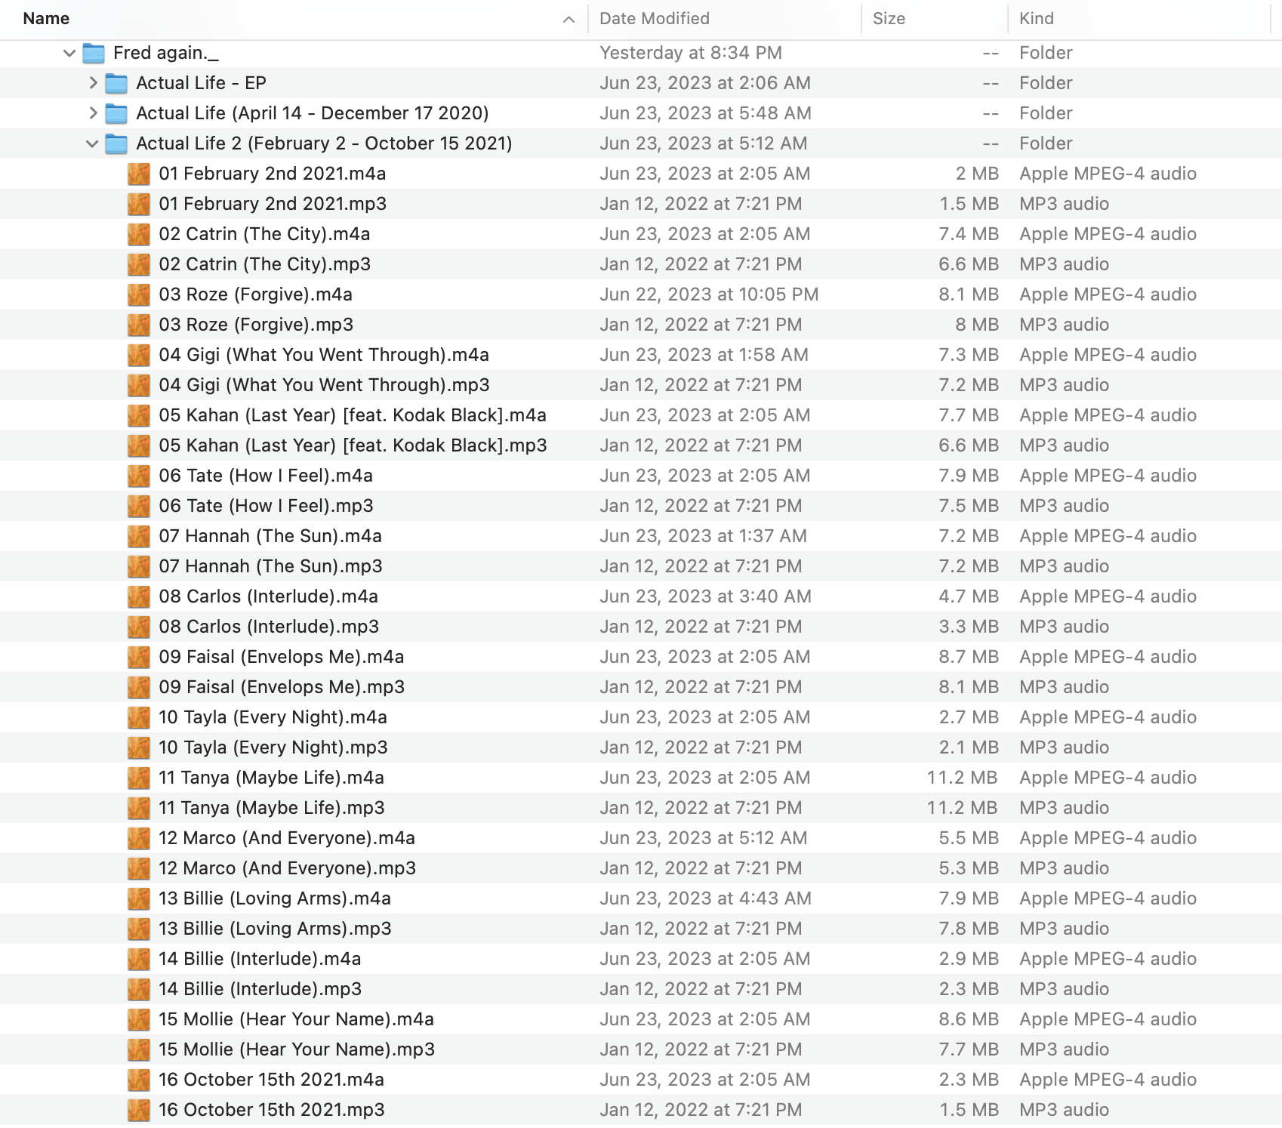
Task: Click the 8.6 MB size value
Action: (969, 1019)
